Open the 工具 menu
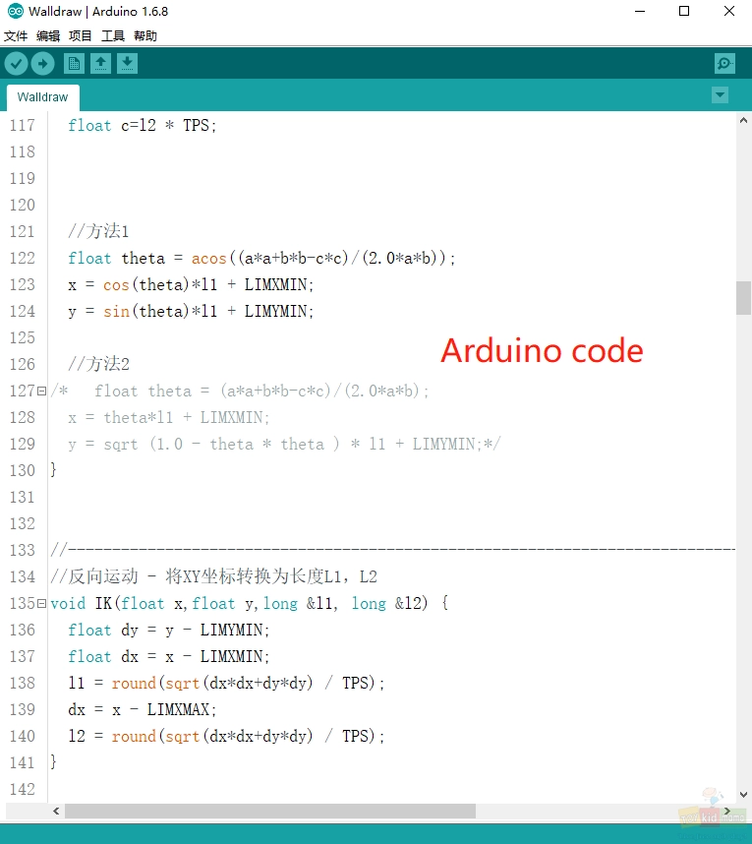 coord(113,36)
